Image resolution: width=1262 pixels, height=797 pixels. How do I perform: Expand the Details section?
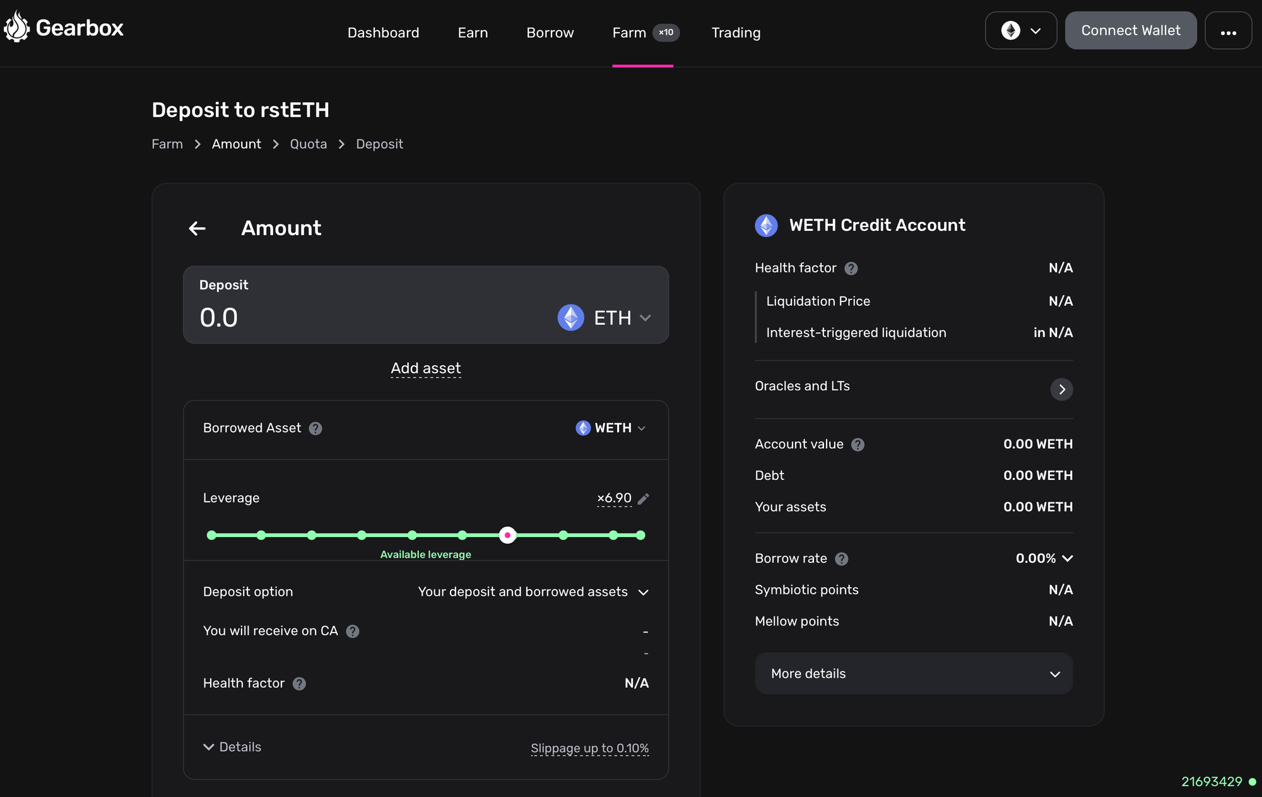pyautogui.click(x=232, y=747)
